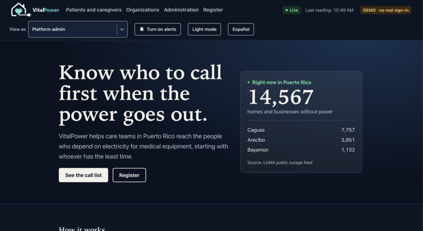Viewport: 423px width, 231px height.
Task: Click homes and businesses without power text
Action: [290, 112]
